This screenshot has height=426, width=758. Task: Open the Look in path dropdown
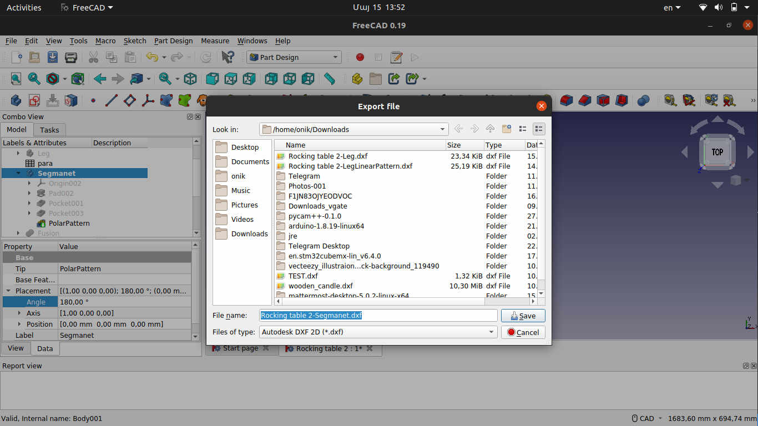(353, 129)
